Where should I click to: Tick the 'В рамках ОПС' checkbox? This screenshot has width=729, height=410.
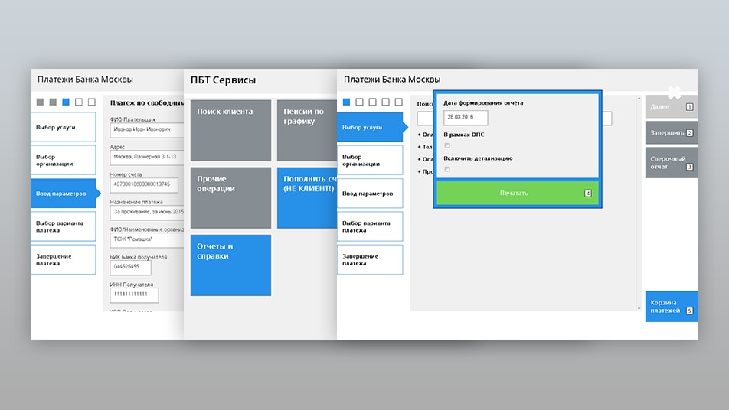447,146
